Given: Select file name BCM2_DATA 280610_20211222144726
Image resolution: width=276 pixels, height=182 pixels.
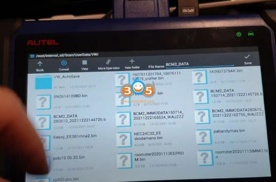Looking at the screenshot, I should 79,118.
